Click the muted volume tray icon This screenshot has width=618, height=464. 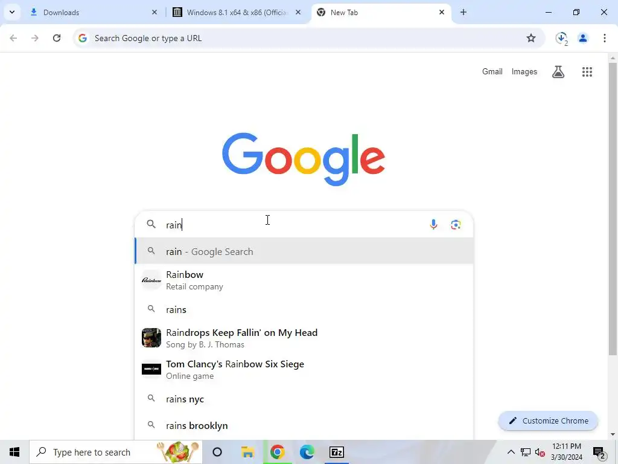pos(540,452)
